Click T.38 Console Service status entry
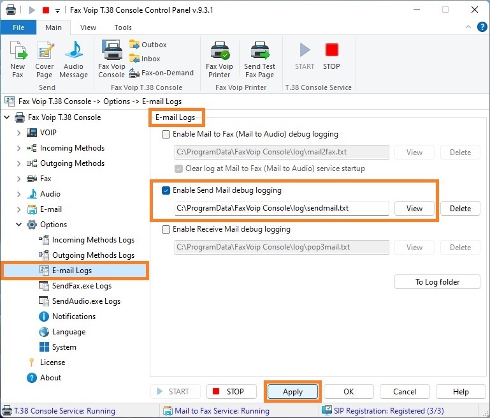Image resolution: width=490 pixels, height=418 pixels. point(59,411)
